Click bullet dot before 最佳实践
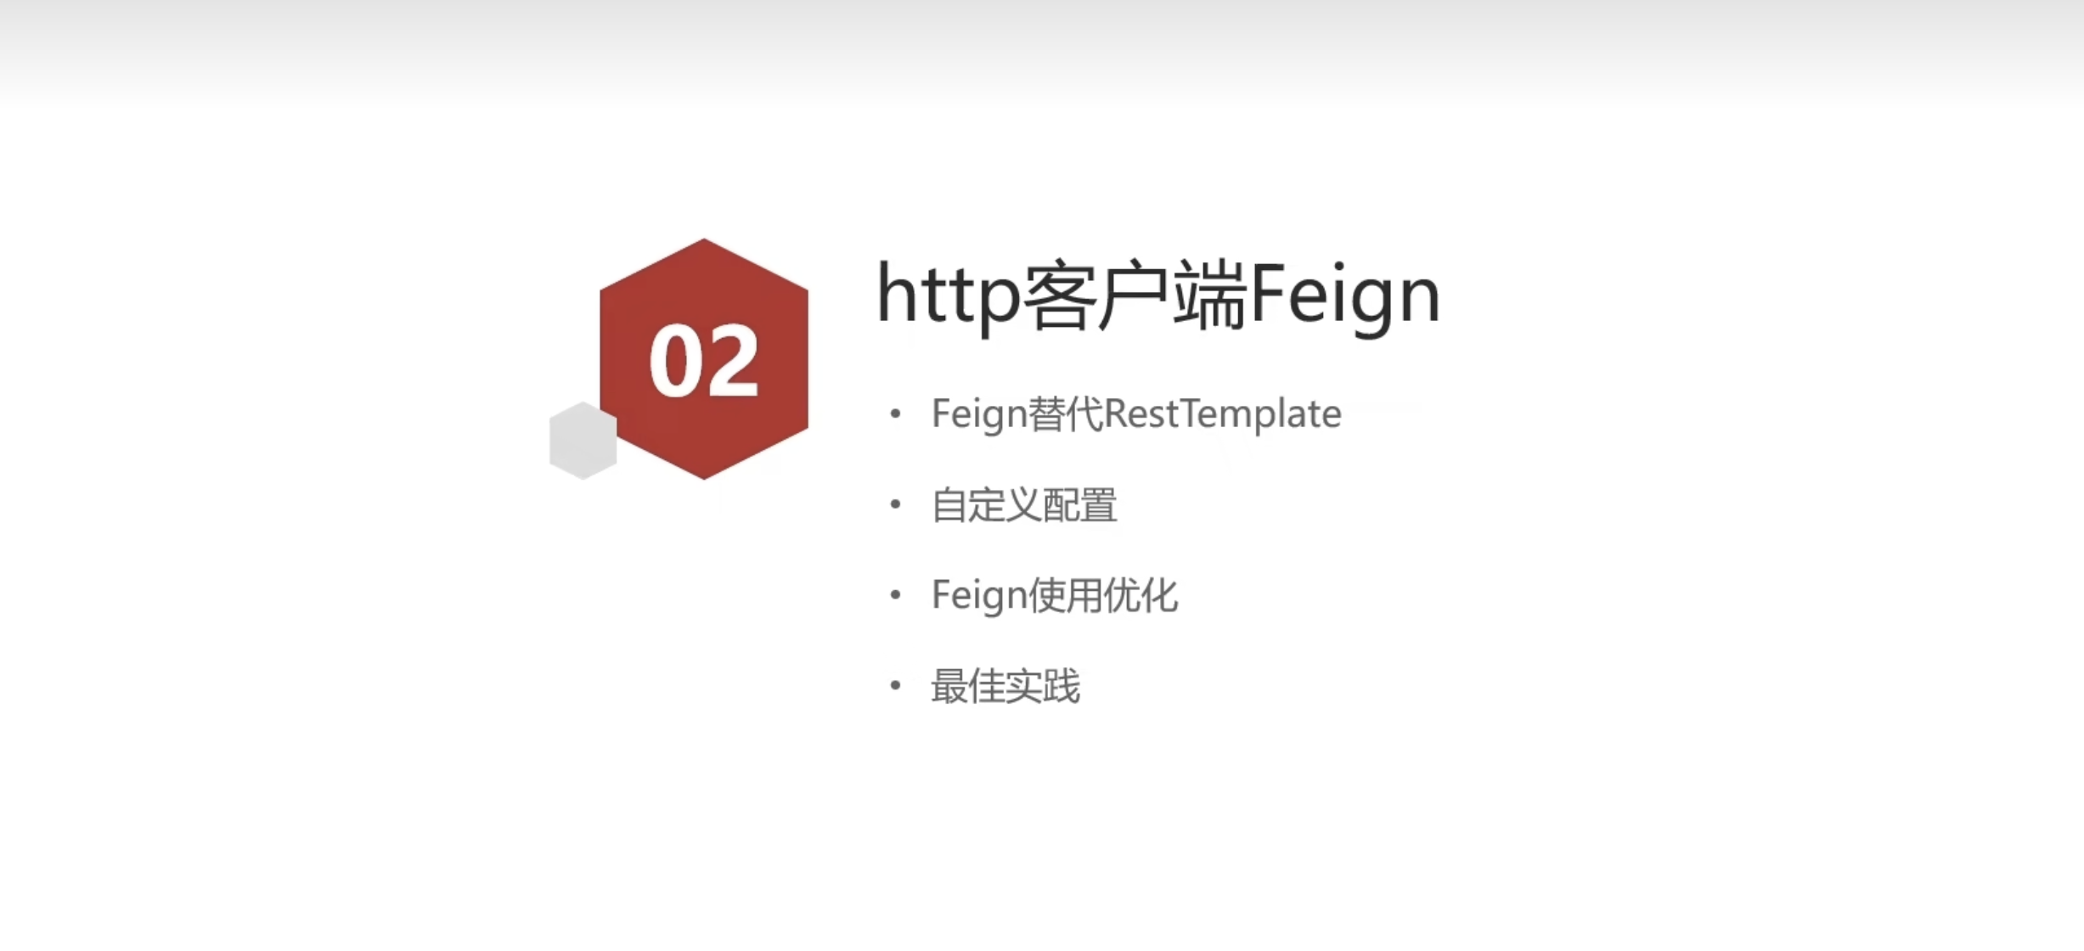 [x=895, y=684]
